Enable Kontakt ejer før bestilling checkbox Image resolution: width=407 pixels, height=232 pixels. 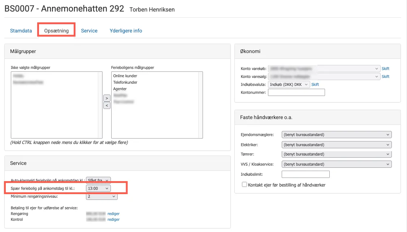245,185
